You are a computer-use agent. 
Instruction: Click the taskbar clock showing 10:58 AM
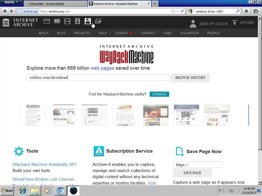(x=249, y=190)
